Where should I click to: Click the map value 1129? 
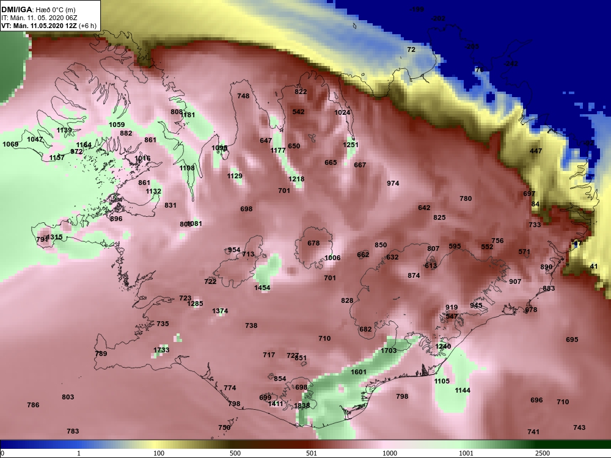pos(235,176)
